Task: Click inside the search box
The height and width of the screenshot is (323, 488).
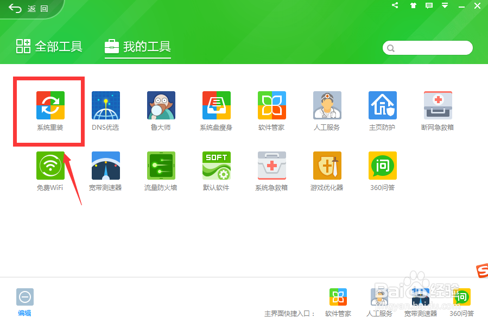Action: (429, 48)
